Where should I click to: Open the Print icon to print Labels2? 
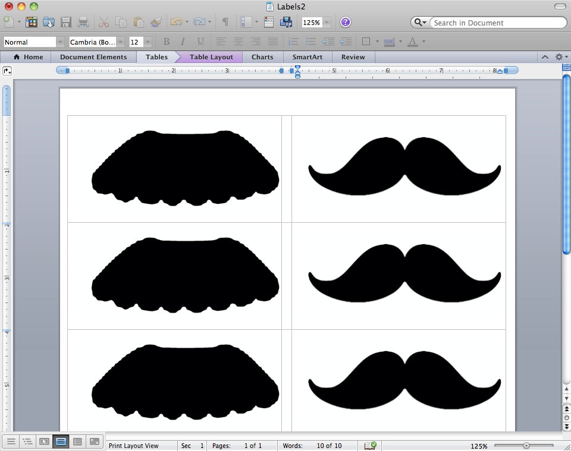pyautogui.click(x=83, y=22)
